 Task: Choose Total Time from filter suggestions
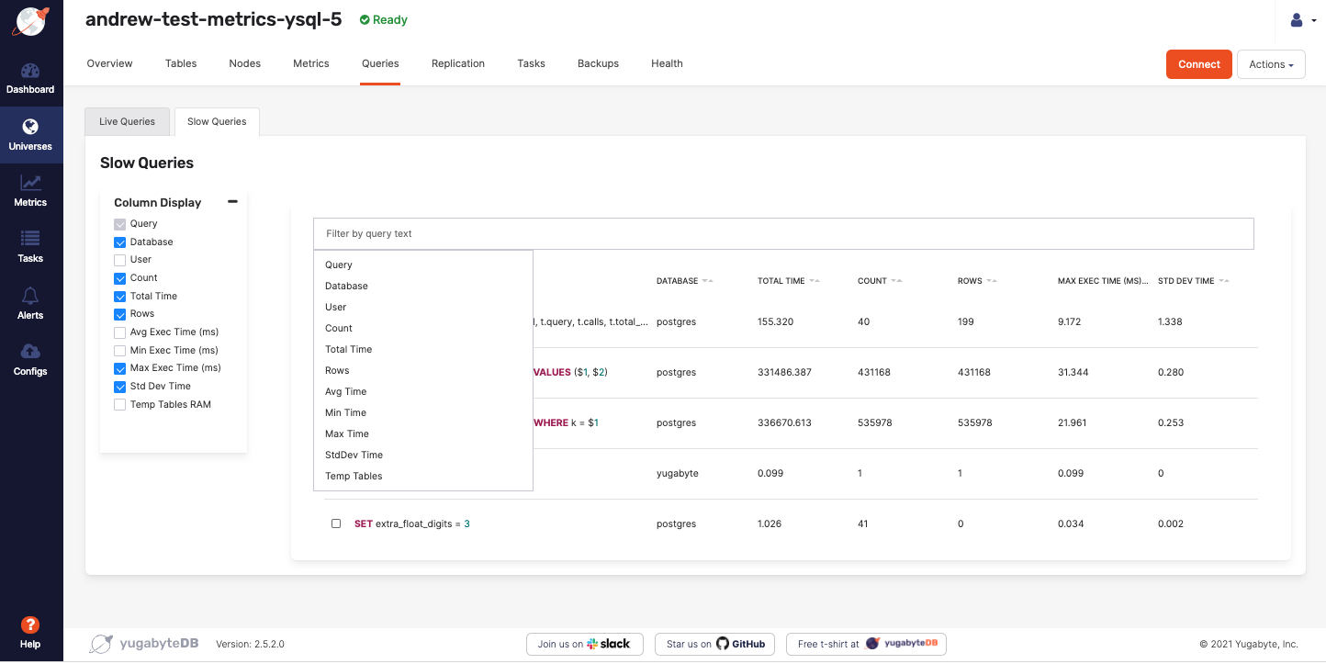423,349
